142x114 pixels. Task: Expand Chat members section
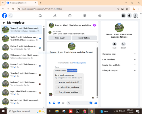click(x=119, y=60)
